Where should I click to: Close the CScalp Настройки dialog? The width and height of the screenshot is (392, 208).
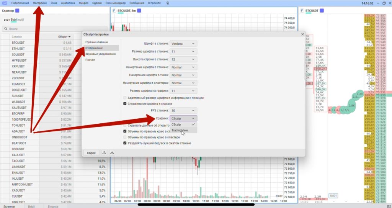click(302, 34)
